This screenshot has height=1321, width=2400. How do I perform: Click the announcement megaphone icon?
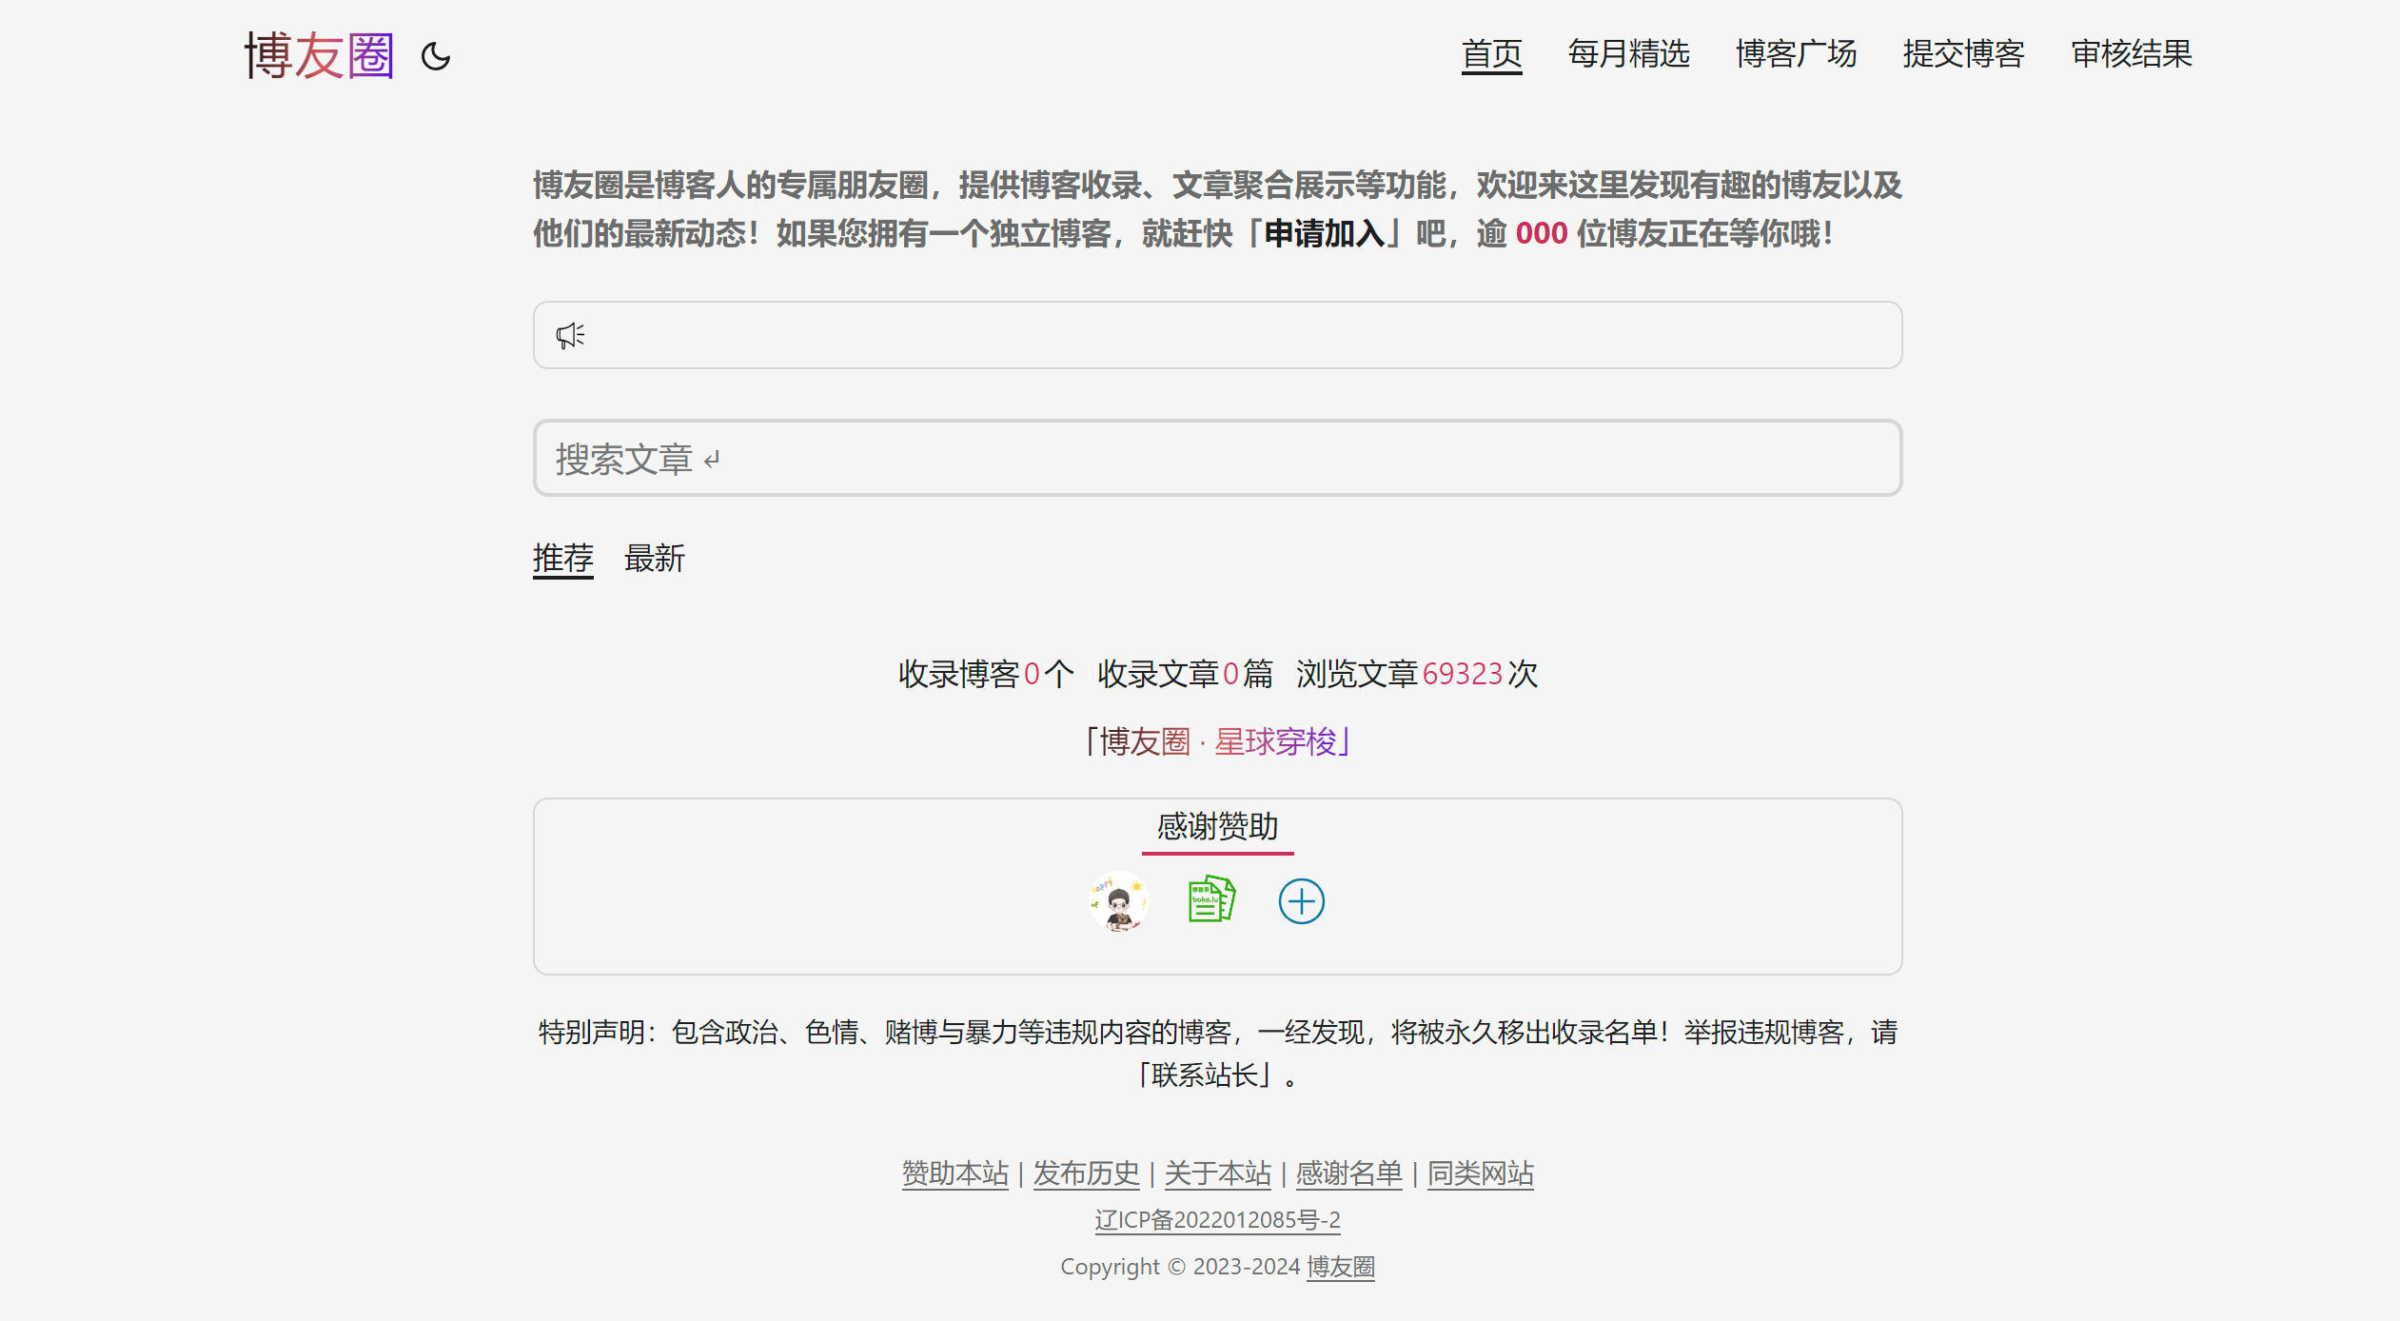click(570, 335)
